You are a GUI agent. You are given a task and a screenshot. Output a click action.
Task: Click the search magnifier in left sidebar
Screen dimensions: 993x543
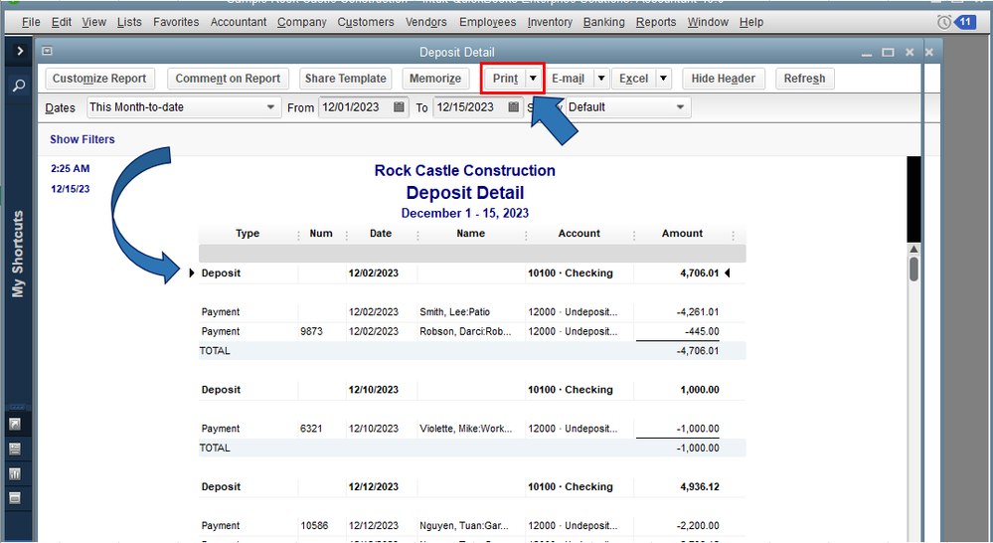pos(18,87)
